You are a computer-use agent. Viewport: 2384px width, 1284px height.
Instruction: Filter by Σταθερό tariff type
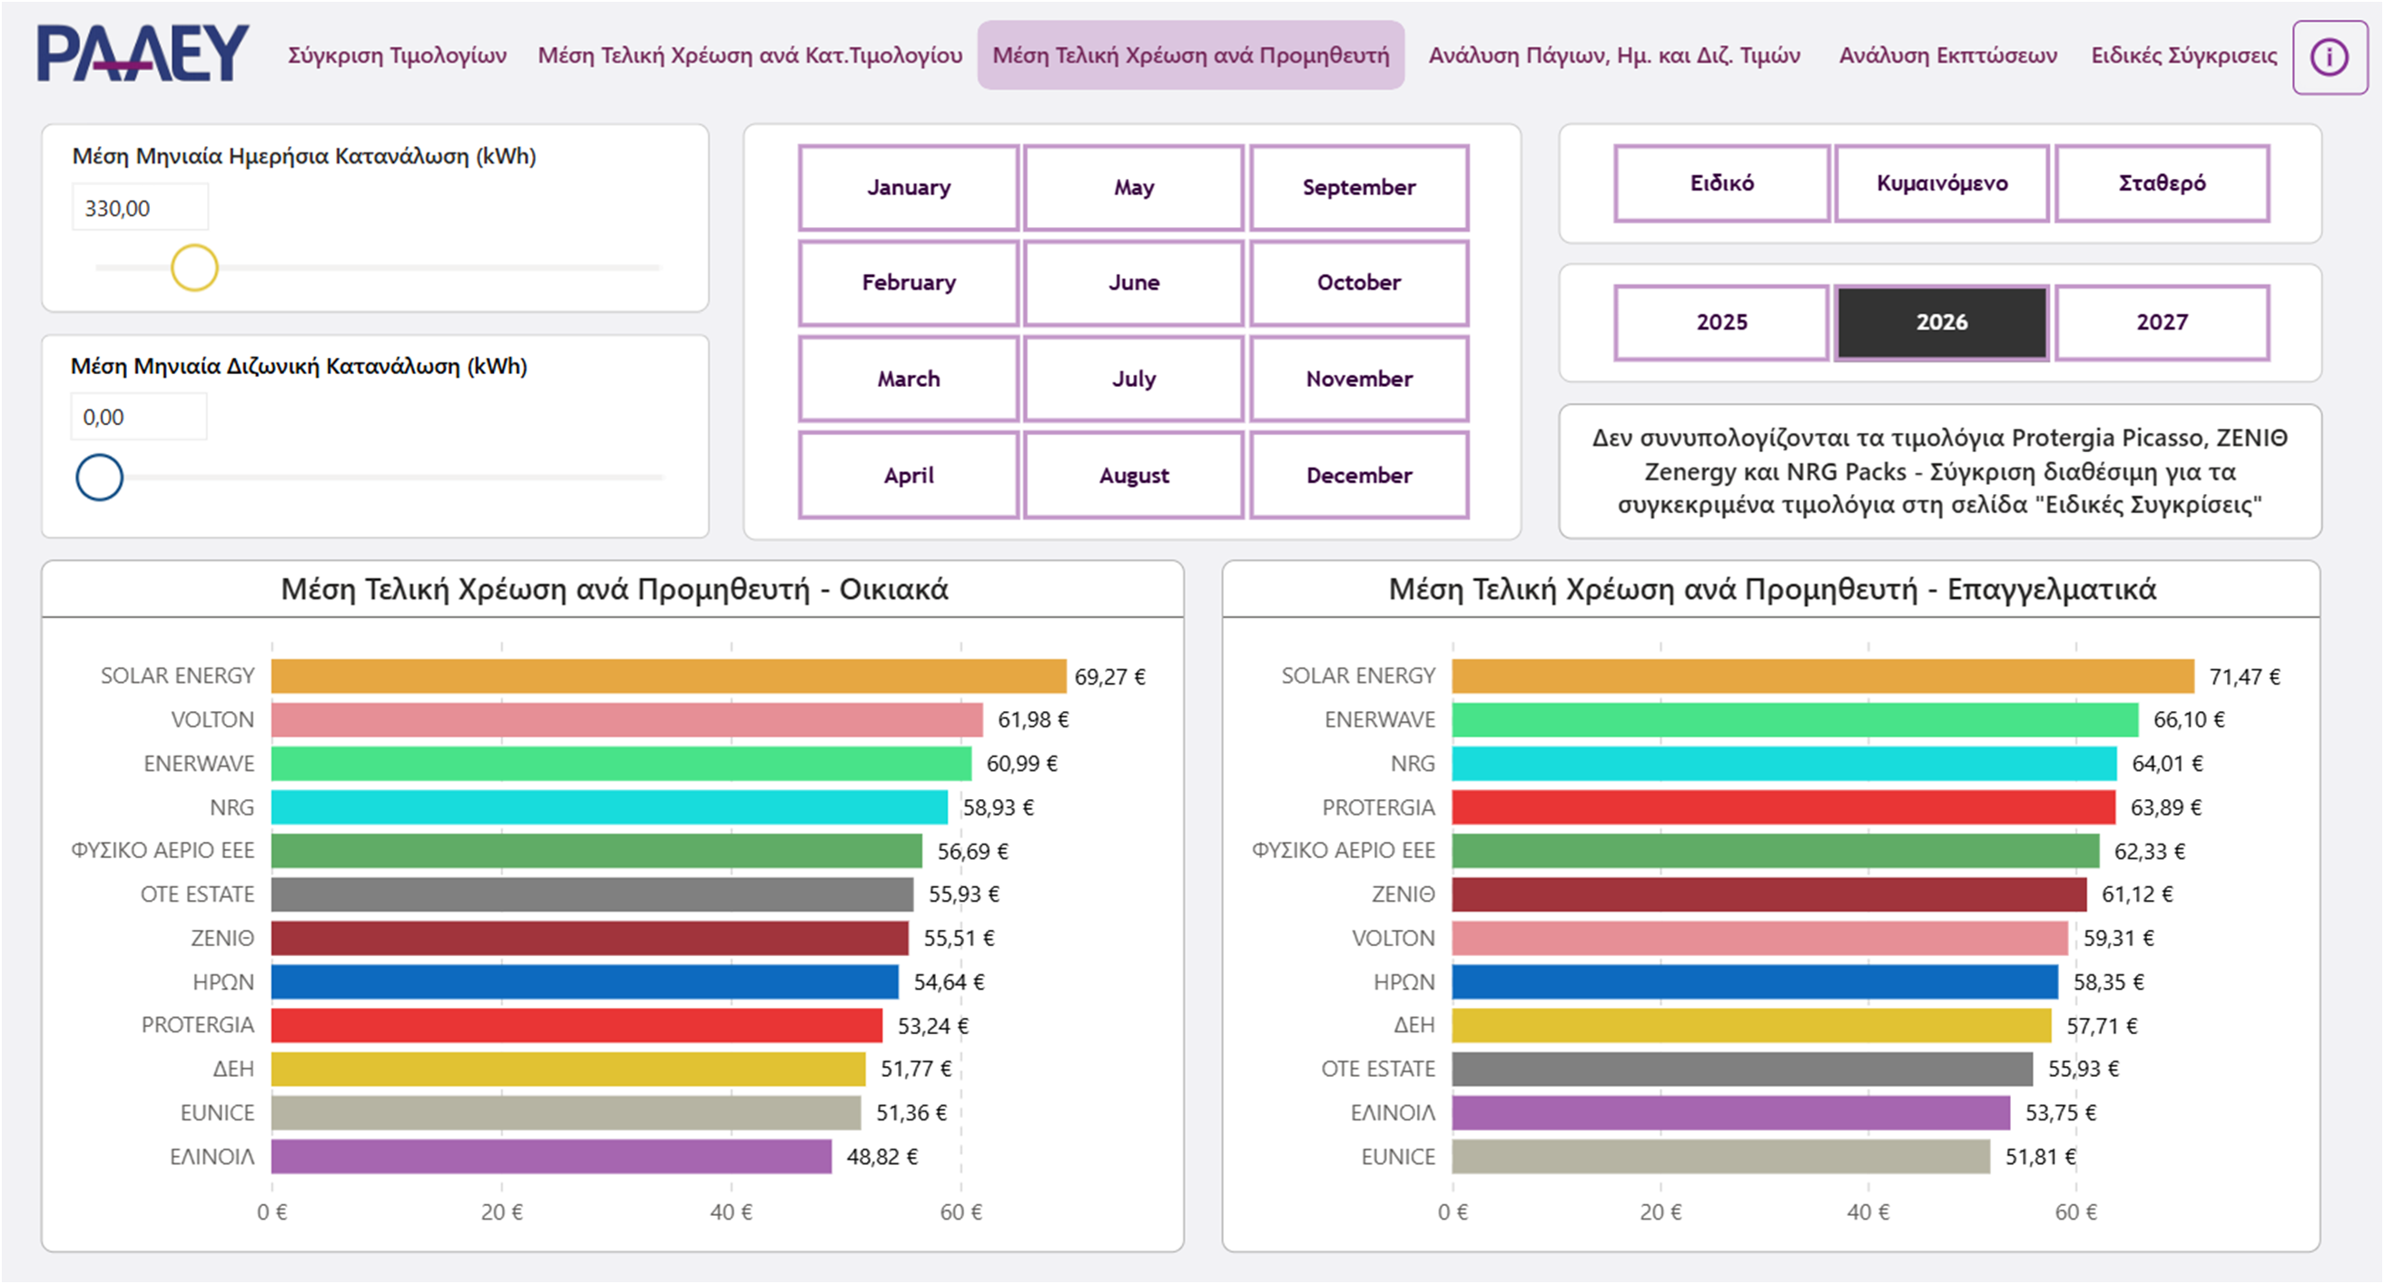[x=2162, y=183]
